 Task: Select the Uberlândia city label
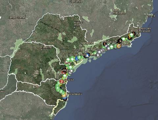click(x=76, y=2)
